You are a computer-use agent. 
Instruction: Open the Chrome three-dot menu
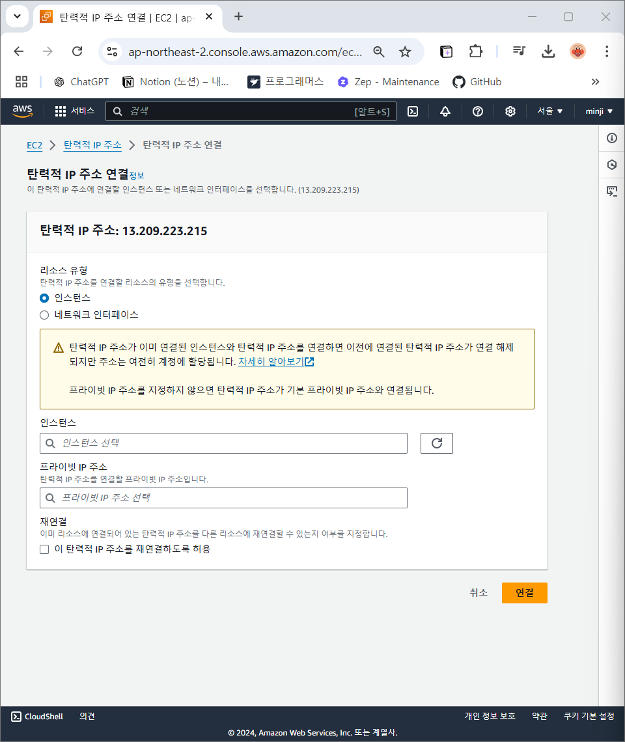[x=607, y=51]
